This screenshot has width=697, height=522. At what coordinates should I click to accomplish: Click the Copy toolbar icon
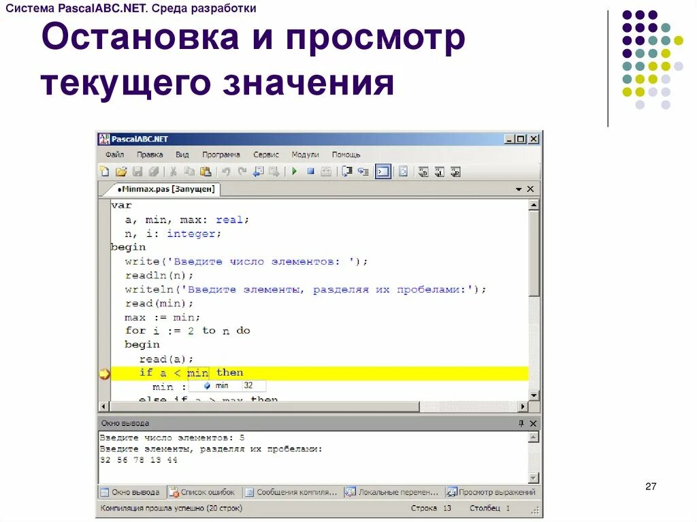pos(189,172)
